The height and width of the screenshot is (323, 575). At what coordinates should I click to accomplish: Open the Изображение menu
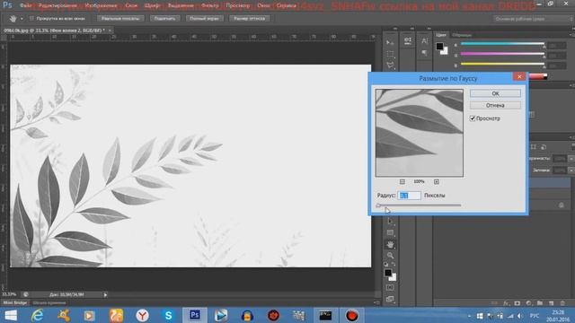(x=101, y=5)
